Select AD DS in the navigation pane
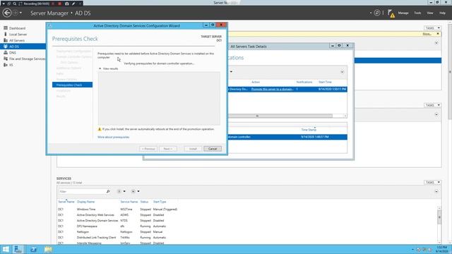 click(23, 47)
